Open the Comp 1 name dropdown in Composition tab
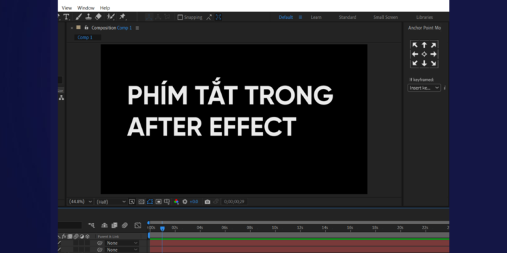Viewport: 507px width, 253px height. pyautogui.click(x=124, y=28)
